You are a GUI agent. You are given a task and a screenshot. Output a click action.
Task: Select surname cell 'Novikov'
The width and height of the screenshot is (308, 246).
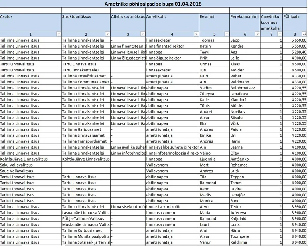pyautogui.click(x=245, y=111)
